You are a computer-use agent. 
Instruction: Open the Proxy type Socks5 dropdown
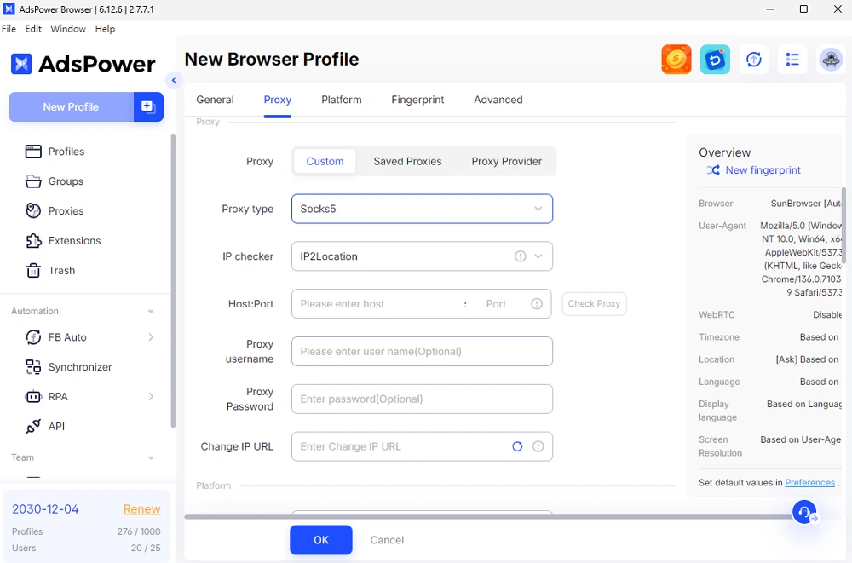pyautogui.click(x=423, y=209)
